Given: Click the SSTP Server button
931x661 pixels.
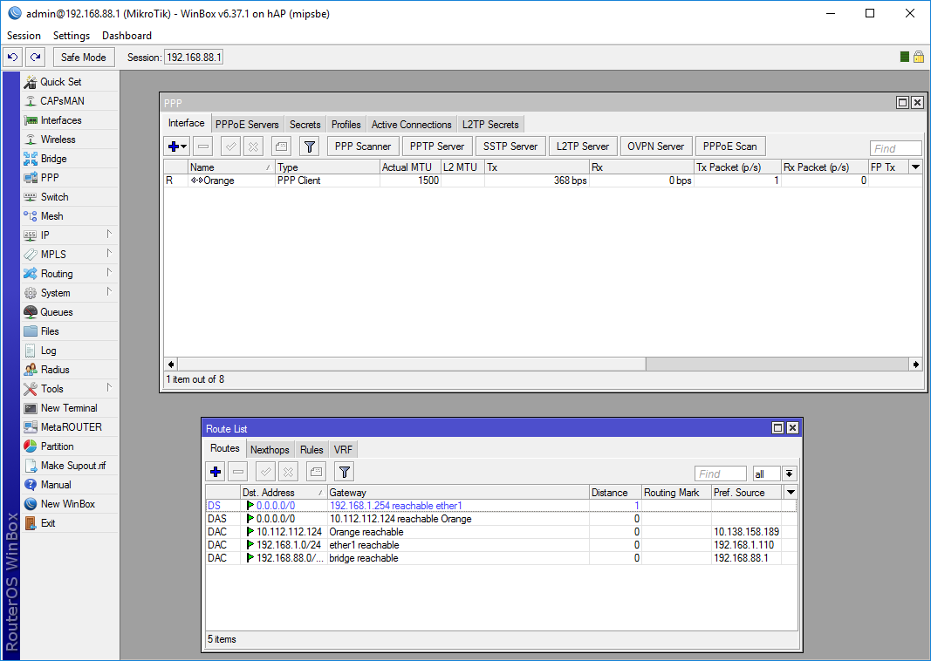Looking at the screenshot, I should click(510, 146).
